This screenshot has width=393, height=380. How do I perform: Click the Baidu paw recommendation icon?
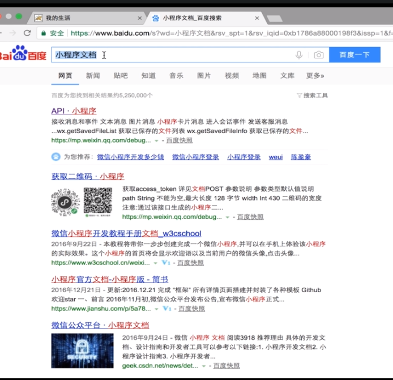55,157
